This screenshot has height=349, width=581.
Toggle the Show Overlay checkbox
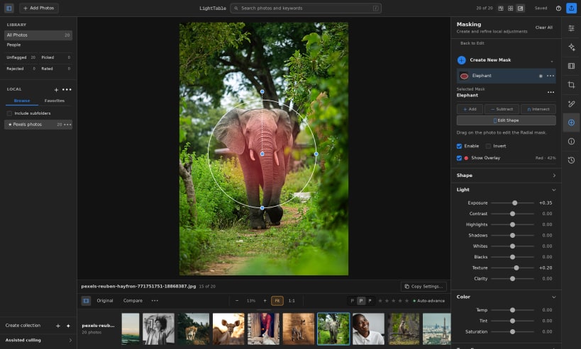[459, 158]
